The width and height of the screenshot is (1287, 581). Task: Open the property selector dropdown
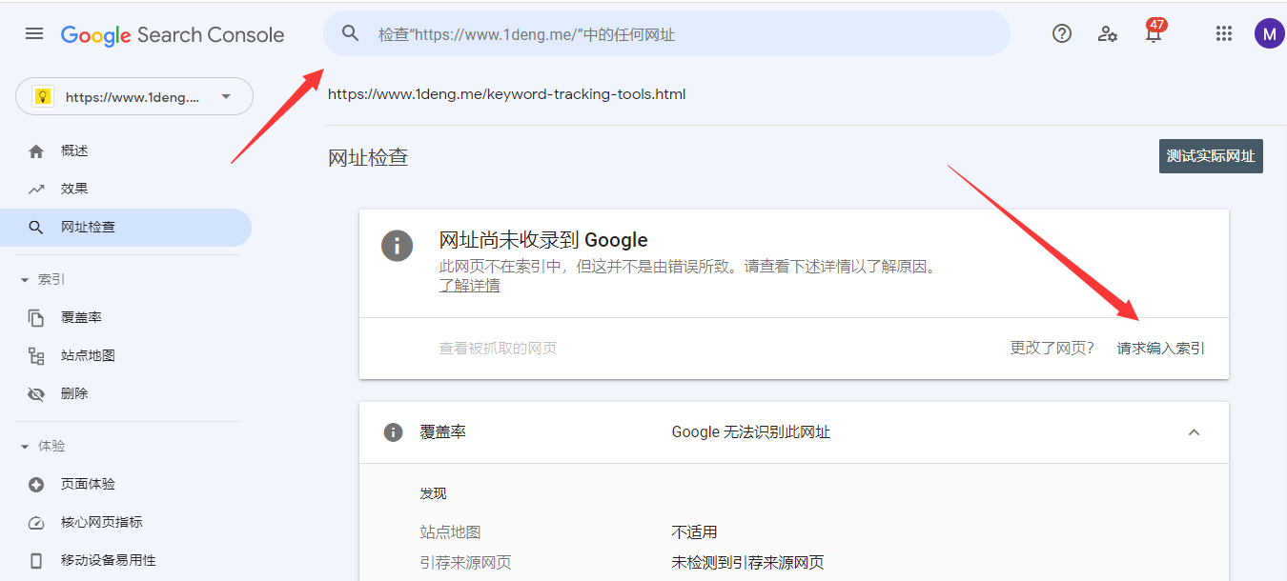pyautogui.click(x=226, y=96)
